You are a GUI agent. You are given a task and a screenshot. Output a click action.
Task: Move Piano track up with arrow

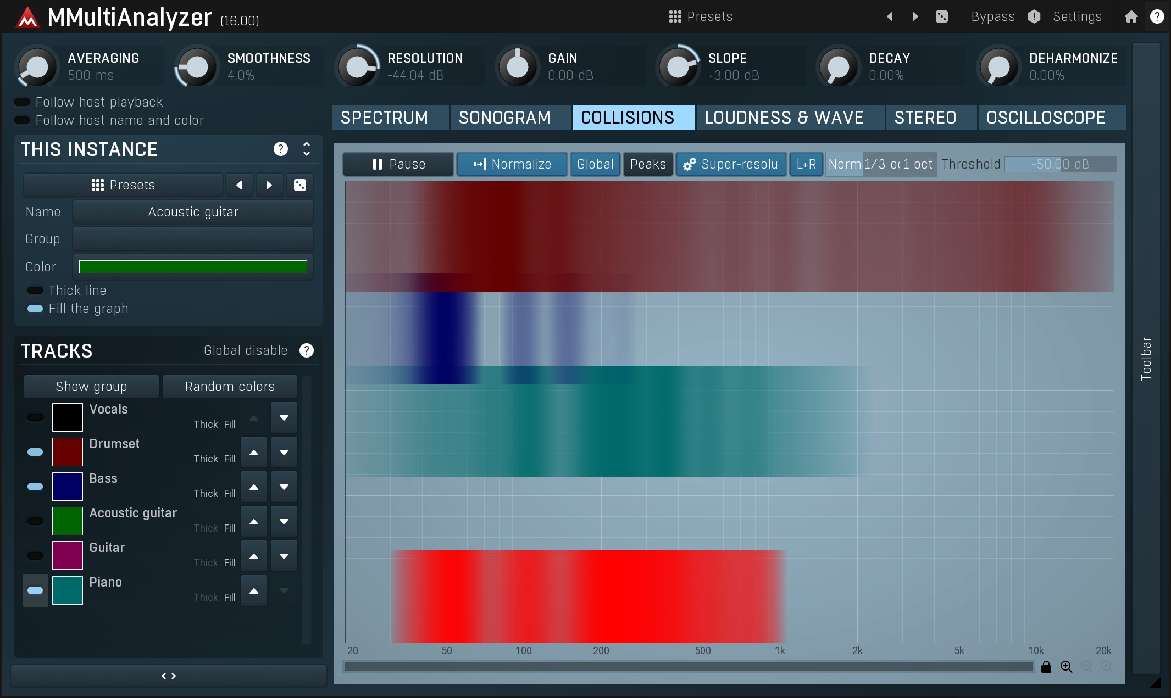pos(254,591)
